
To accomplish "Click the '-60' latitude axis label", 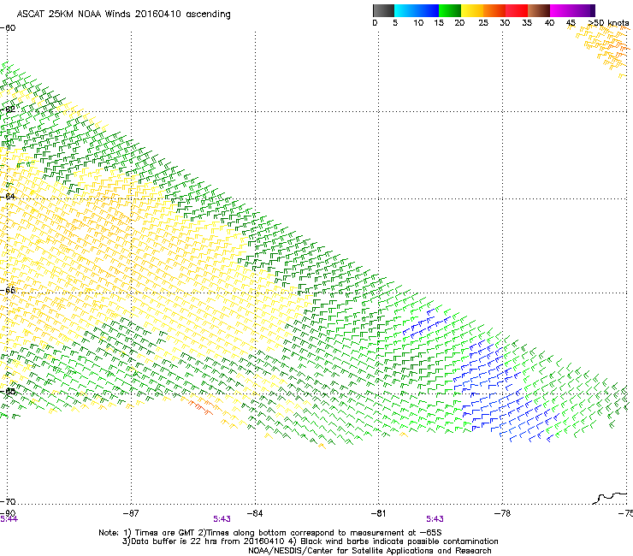I will tap(8, 28).
